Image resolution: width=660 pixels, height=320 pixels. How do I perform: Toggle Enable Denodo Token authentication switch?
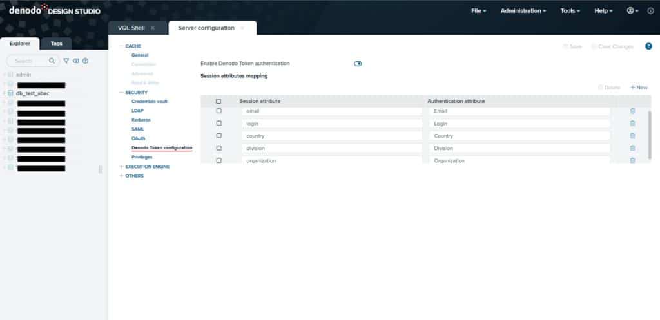tap(358, 64)
